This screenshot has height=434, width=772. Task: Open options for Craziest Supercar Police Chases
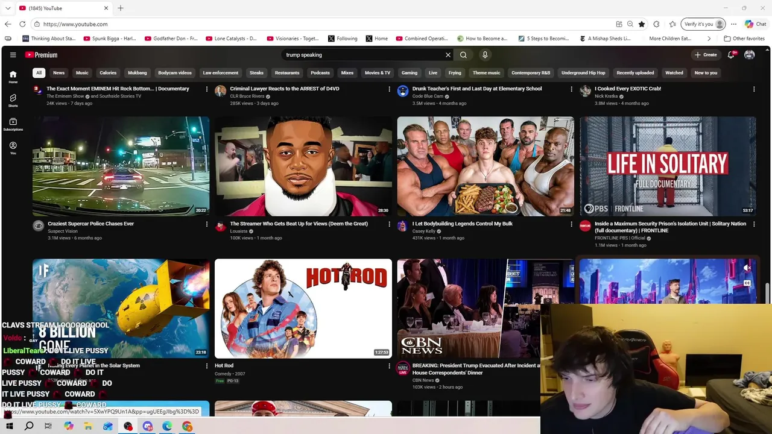coord(207,224)
